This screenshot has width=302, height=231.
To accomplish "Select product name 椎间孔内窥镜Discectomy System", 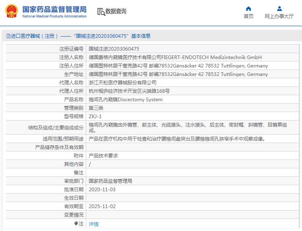I will coord(126,100).
